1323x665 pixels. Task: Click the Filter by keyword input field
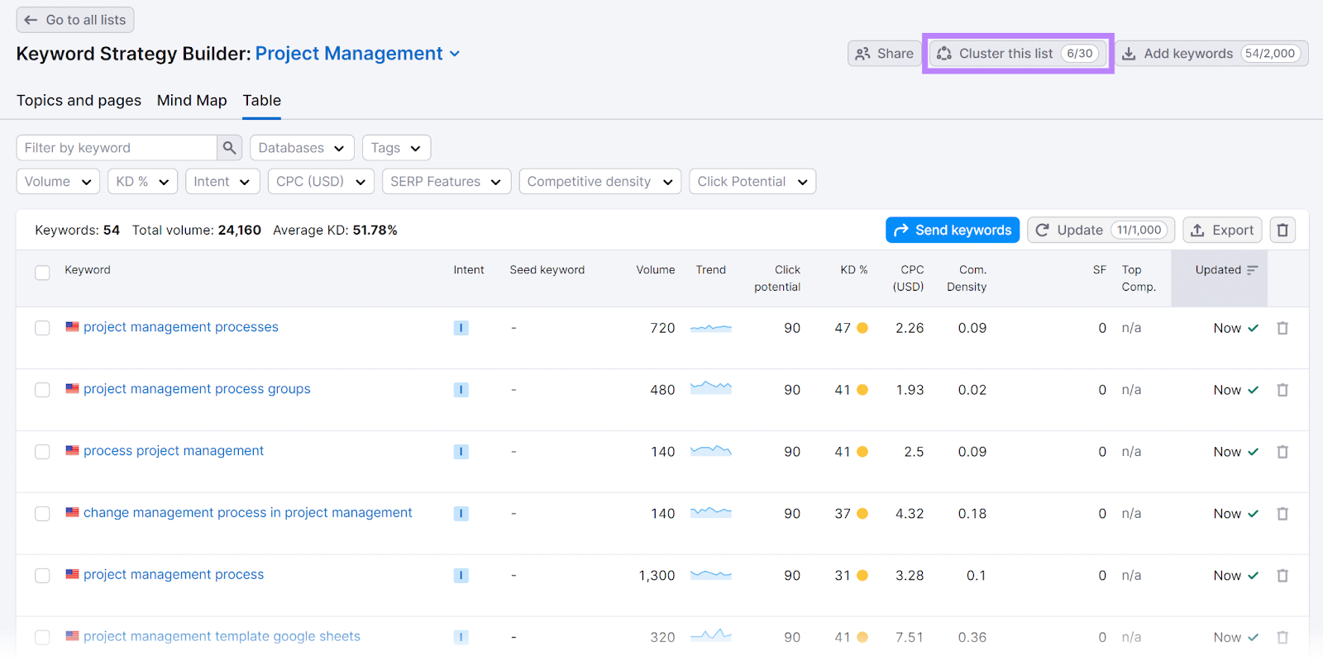click(116, 148)
